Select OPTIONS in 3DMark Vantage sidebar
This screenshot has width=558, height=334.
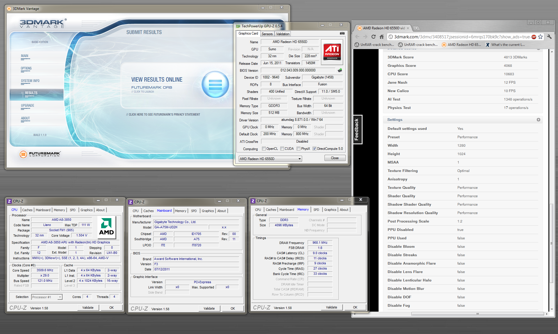26,69
